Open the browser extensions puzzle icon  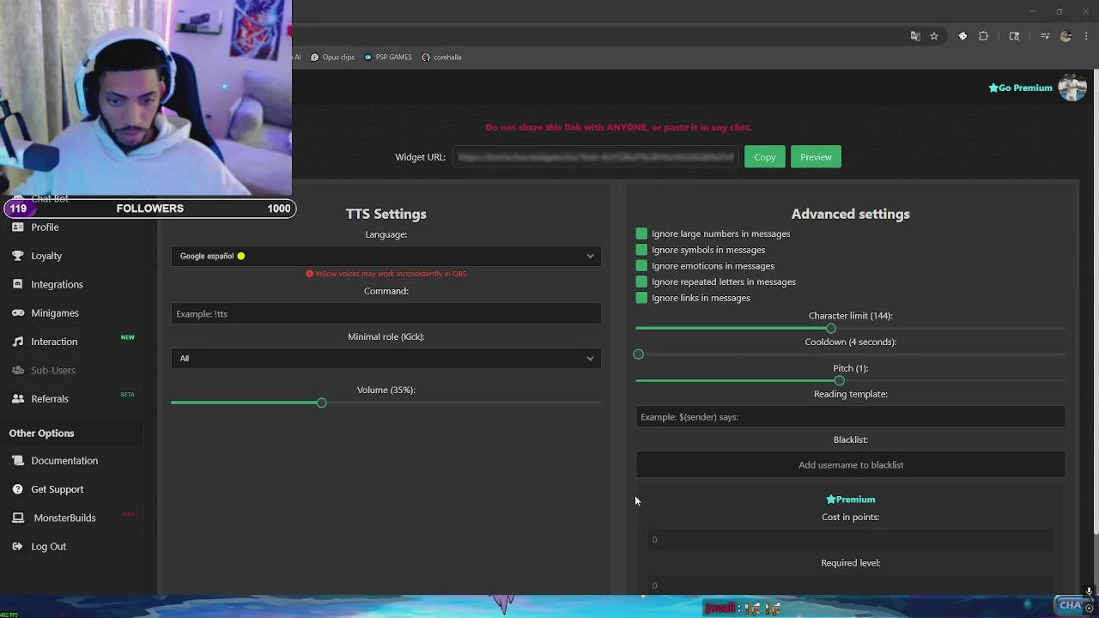(x=983, y=36)
